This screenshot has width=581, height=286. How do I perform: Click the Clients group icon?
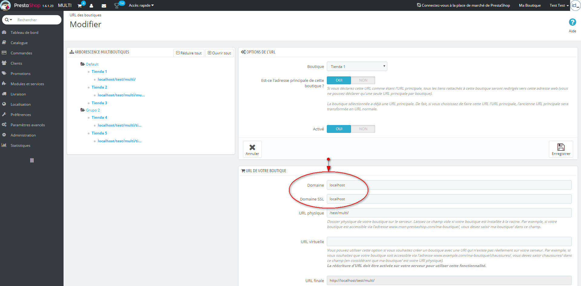coord(4,63)
